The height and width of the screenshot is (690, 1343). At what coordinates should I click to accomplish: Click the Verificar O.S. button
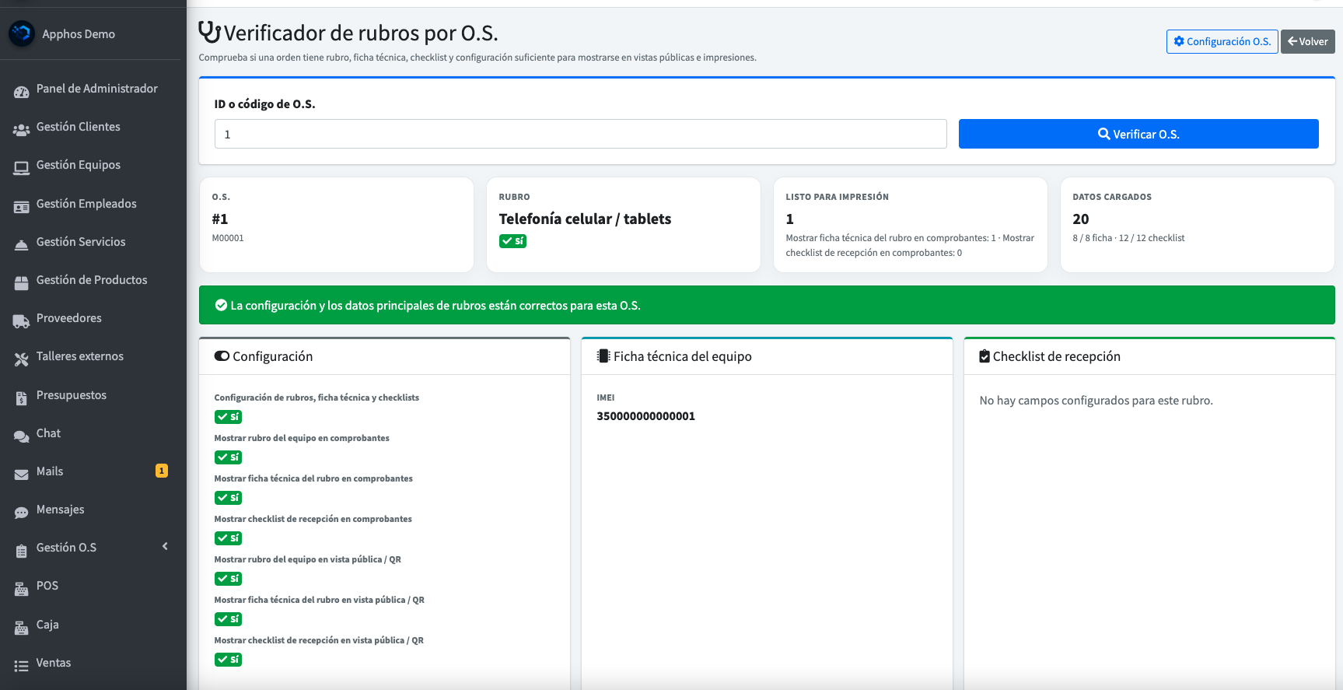(x=1138, y=134)
